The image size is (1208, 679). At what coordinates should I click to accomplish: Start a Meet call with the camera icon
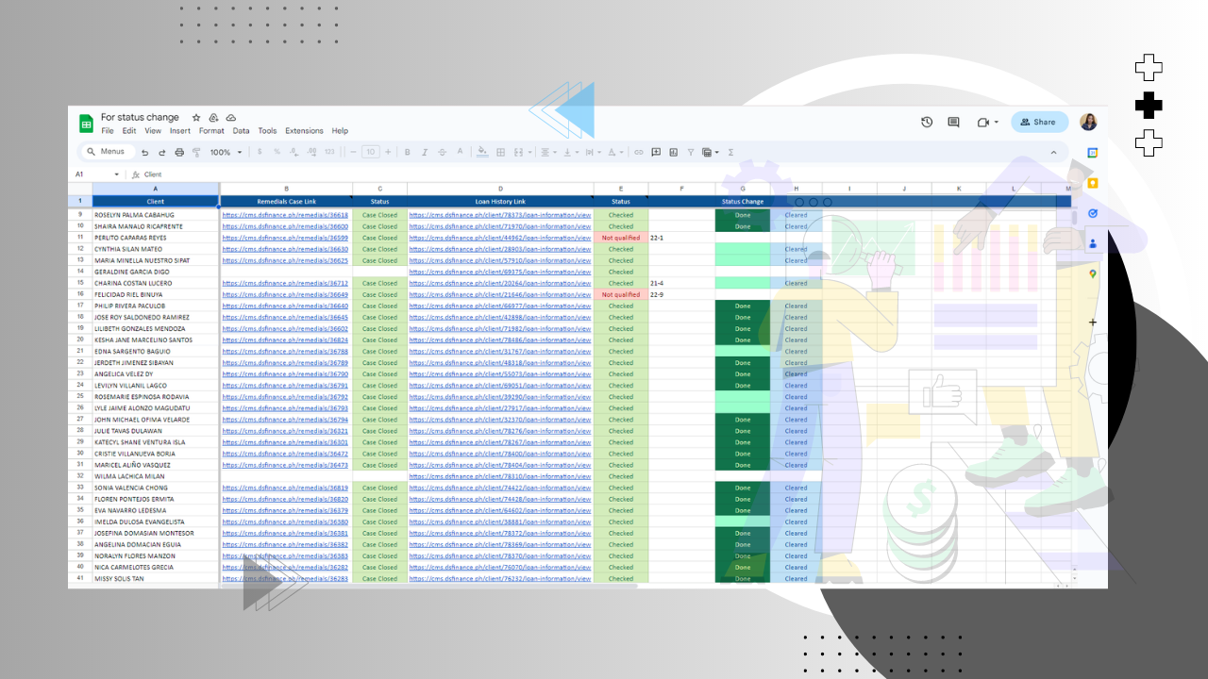click(x=983, y=122)
